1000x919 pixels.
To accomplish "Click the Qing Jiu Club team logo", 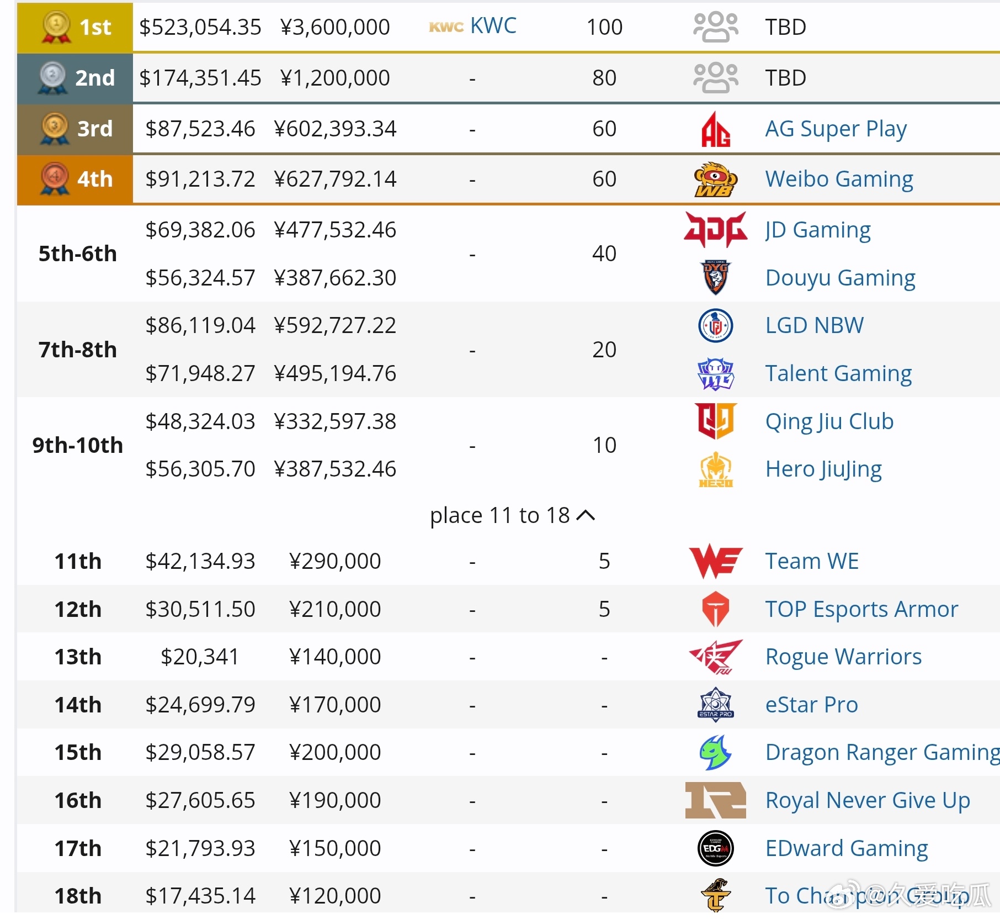I will click(716, 421).
